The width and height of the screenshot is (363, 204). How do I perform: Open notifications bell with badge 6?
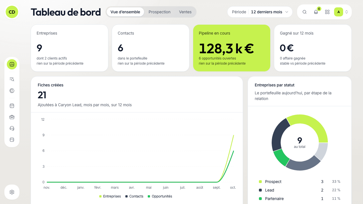click(316, 12)
